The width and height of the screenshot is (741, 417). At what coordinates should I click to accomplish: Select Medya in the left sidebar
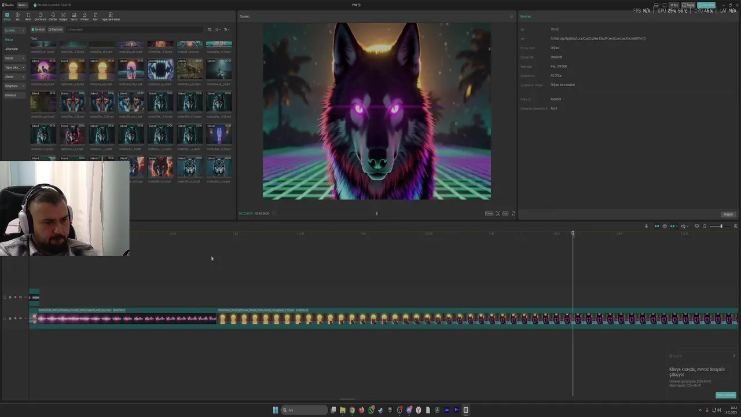click(9, 39)
